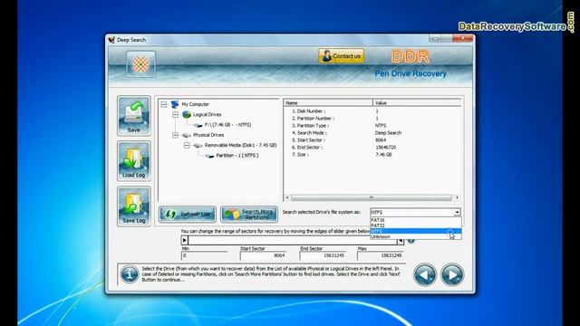
Task: Collapse the Logical Drives node
Action: tap(175, 115)
